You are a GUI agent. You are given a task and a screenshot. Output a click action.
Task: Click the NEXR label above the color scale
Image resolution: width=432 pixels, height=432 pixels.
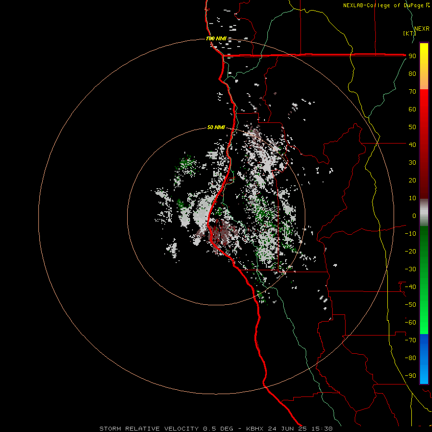421,29
